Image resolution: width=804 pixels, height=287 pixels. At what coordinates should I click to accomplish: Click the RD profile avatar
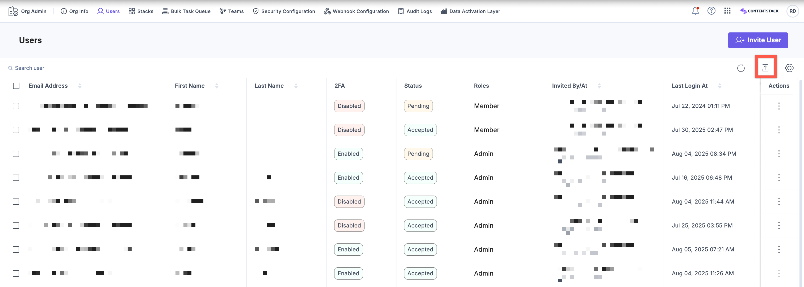pyautogui.click(x=793, y=11)
